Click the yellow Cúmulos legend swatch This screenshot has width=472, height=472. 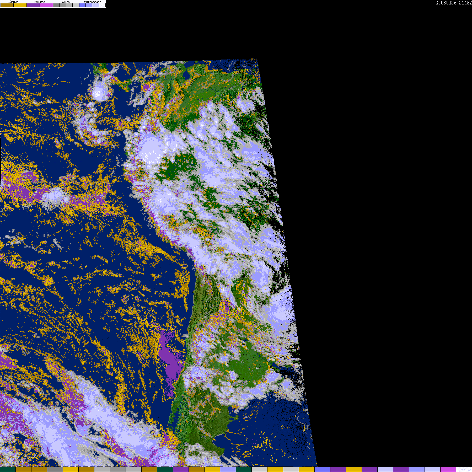(20, 5)
